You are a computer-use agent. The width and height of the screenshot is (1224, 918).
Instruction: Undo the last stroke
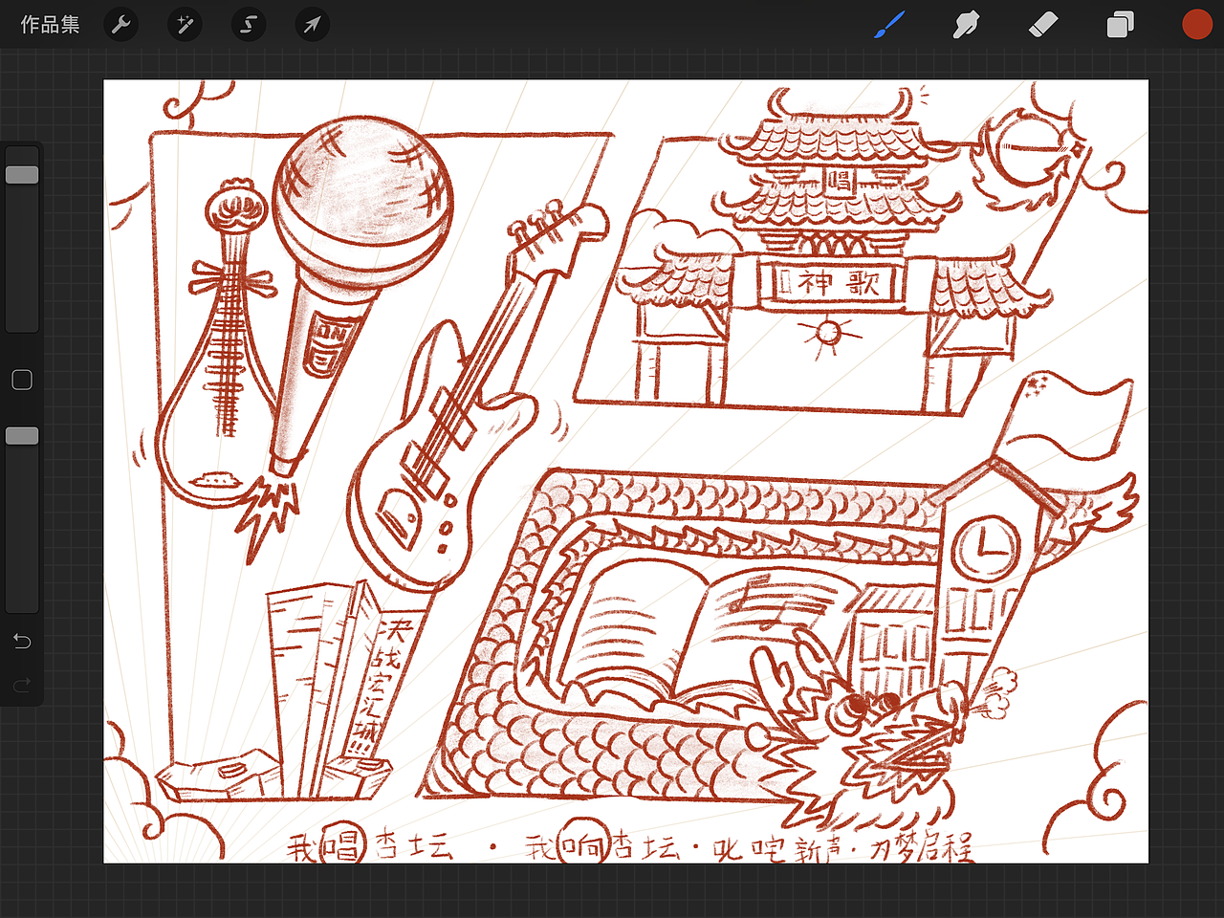point(22,641)
